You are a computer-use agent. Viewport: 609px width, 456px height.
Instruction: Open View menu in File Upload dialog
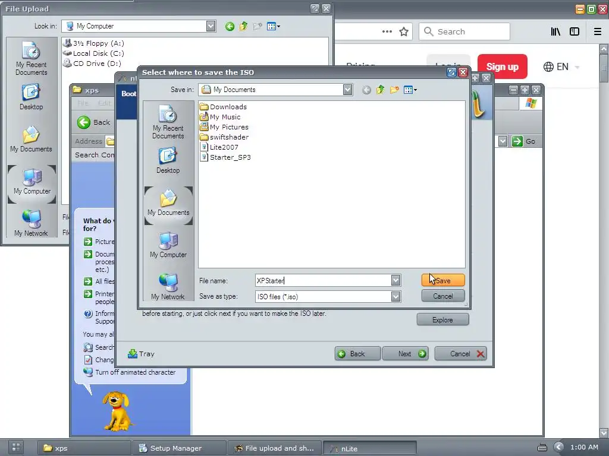274,26
